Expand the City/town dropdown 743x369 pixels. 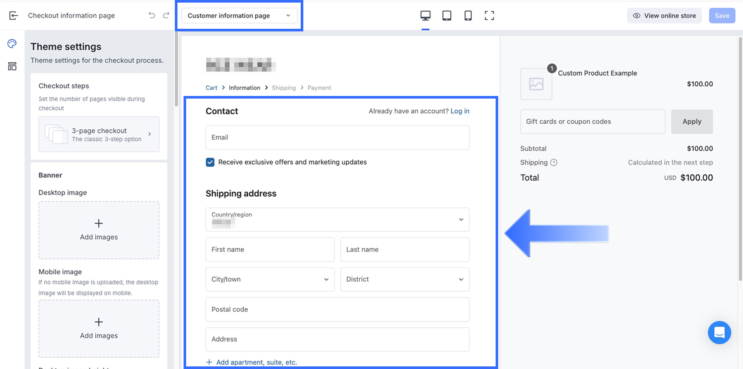pyautogui.click(x=270, y=280)
